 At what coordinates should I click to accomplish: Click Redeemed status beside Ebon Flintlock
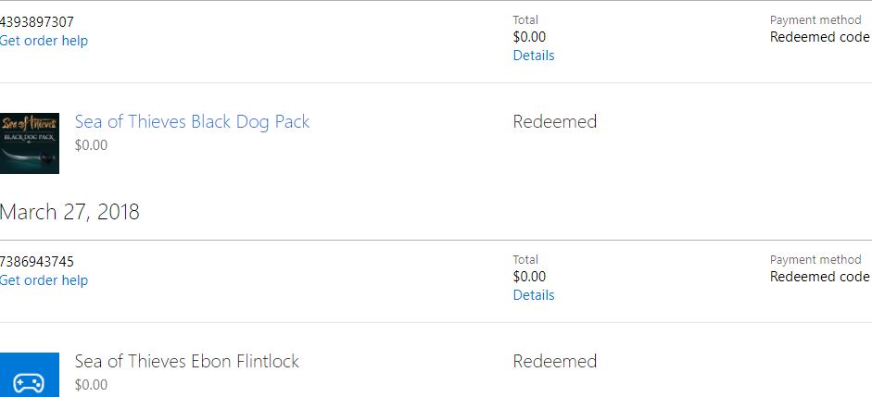pos(554,362)
